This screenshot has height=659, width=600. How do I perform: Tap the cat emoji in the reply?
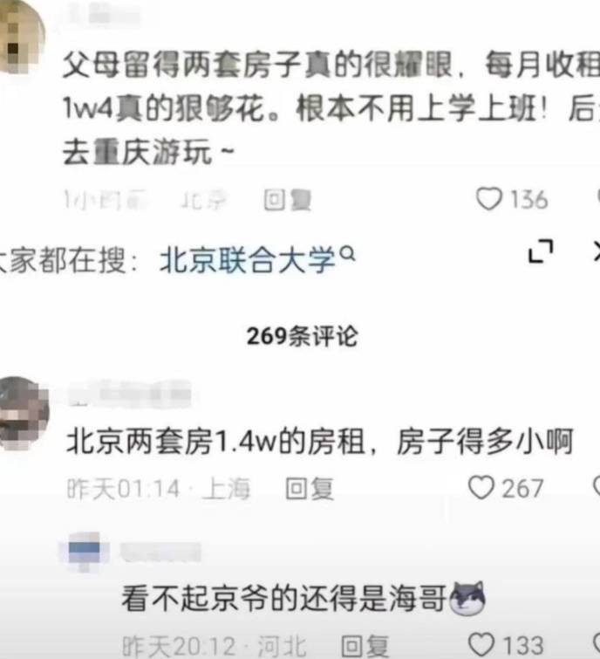click(x=467, y=599)
